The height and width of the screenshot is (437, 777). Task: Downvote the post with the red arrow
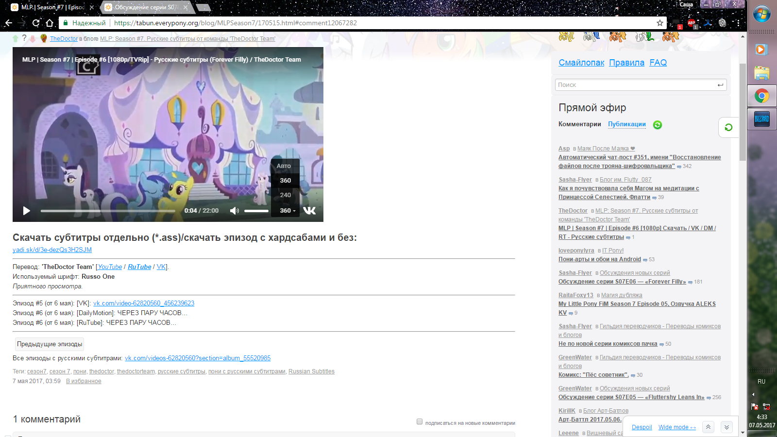click(33, 38)
